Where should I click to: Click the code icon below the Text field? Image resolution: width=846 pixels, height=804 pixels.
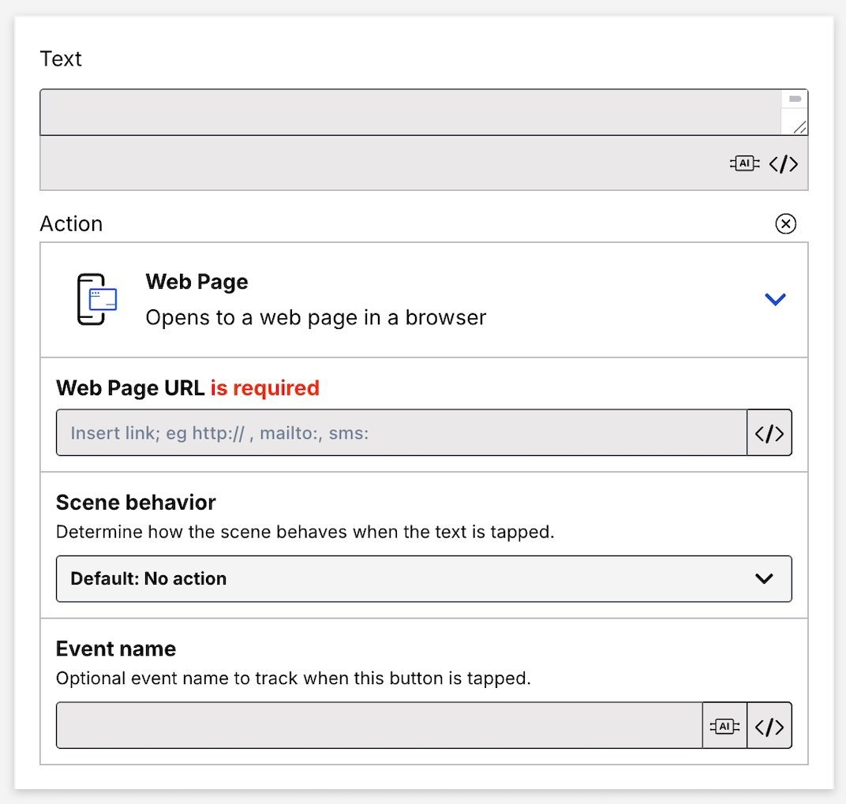783,163
